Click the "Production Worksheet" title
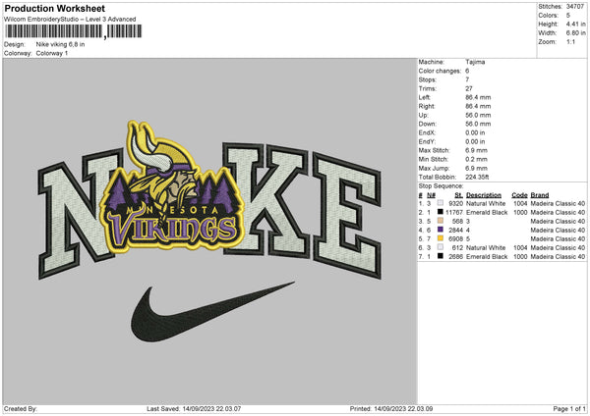The image size is (590, 416). tap(55, 8)
